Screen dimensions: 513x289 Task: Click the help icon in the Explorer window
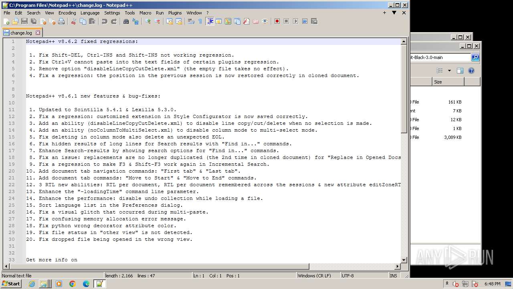click(x=471, y=71)
